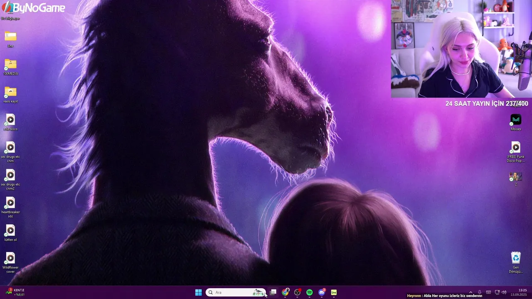Open Google Chrome from the taskbar
This screenshot has height=299, width=532.
285,292
